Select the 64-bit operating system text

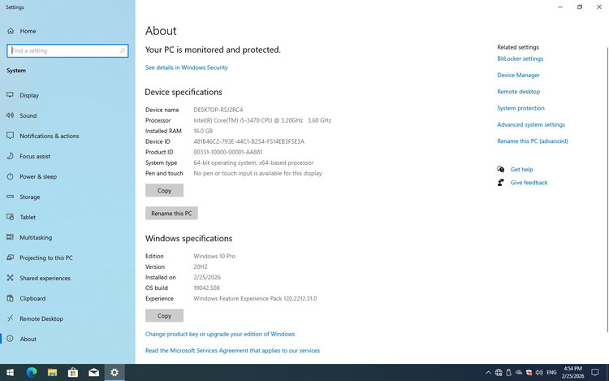[253, 162]
